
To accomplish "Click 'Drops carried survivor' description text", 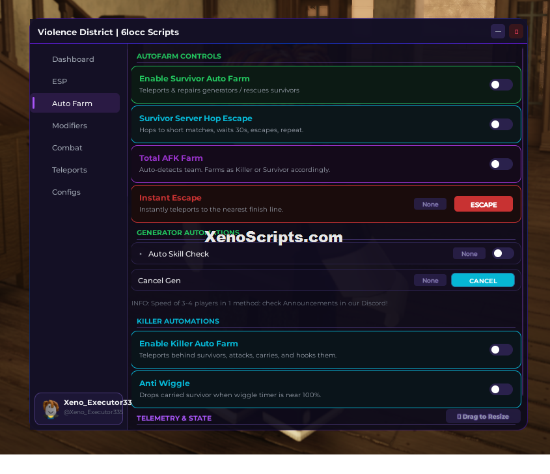I will tap(230, 395).
